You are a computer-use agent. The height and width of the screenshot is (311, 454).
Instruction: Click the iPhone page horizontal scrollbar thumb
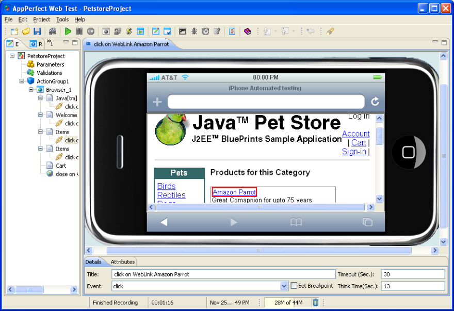pyautogui.click(x=260, y=207)
